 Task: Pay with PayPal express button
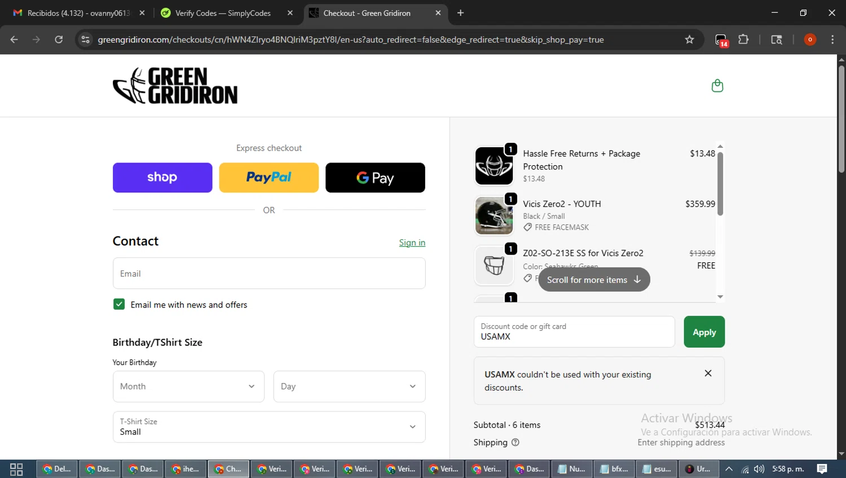click(x=269, y=178)
